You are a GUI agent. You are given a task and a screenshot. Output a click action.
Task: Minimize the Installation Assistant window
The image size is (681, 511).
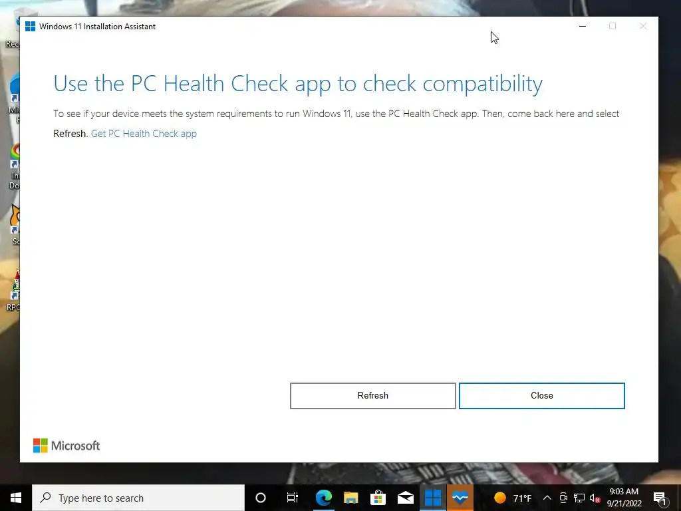pos(583,26)
